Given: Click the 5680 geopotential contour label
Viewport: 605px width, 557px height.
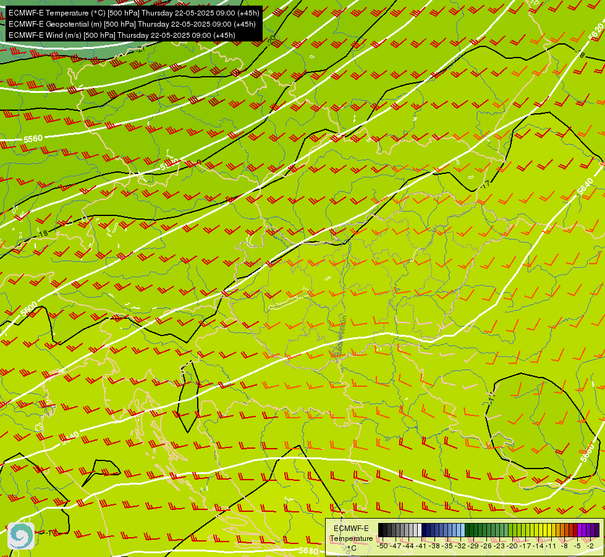Looking at the screenshot, I should tap(308, 551).
